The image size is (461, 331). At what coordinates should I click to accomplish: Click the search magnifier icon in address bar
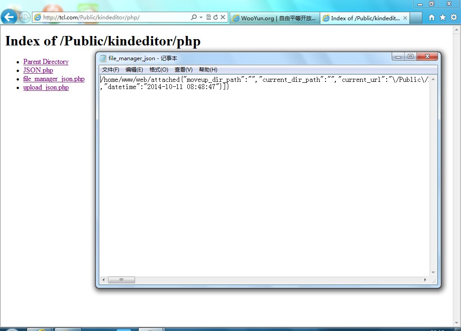[x=194, y=18]
